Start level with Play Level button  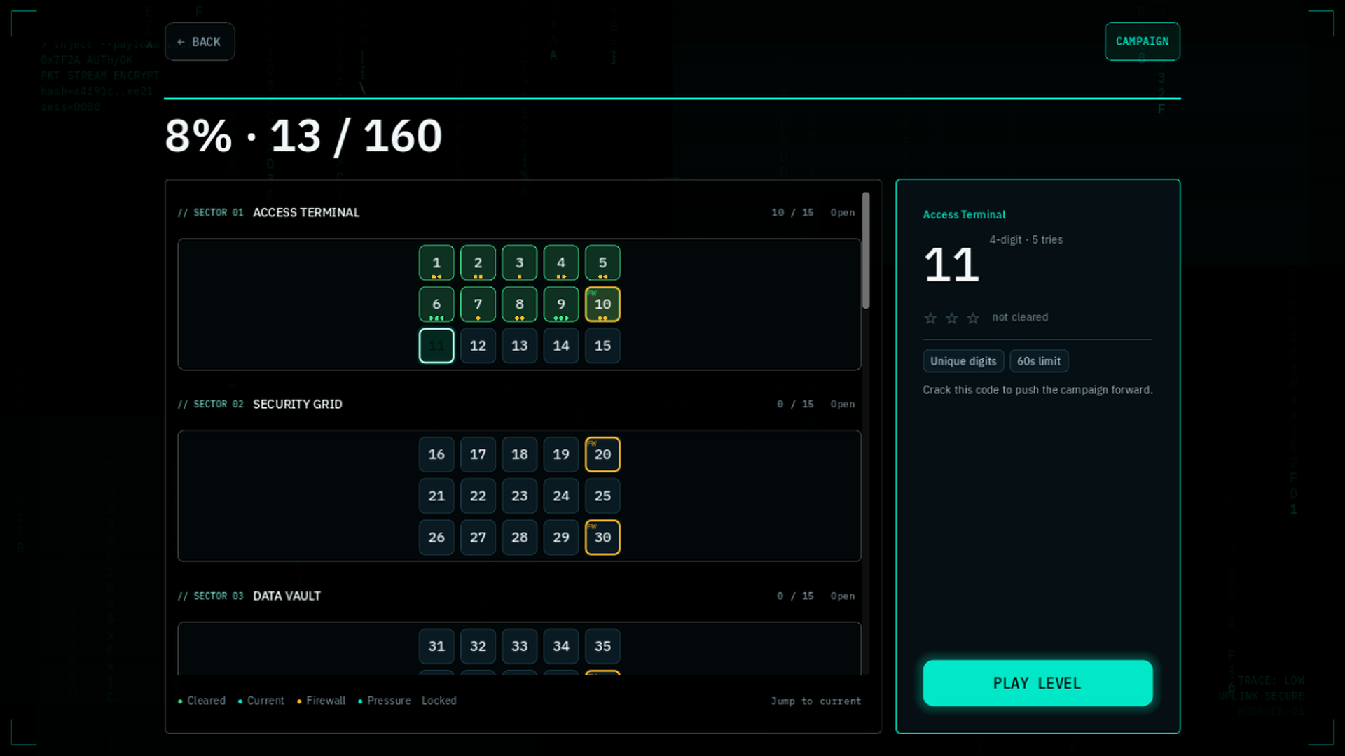click(1037, 683)
